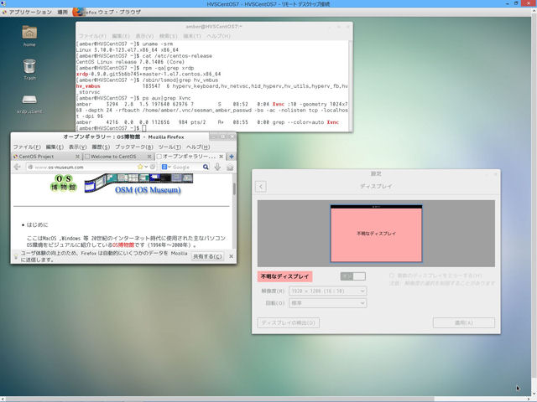Click the reload icon in Firefox URL bar
This screenshot has width=537, height=402.
(153, 167)
